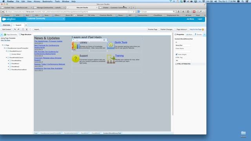Open the Help for this Page link
Viewport: 251px width, 141px height.
coord(195,29)
